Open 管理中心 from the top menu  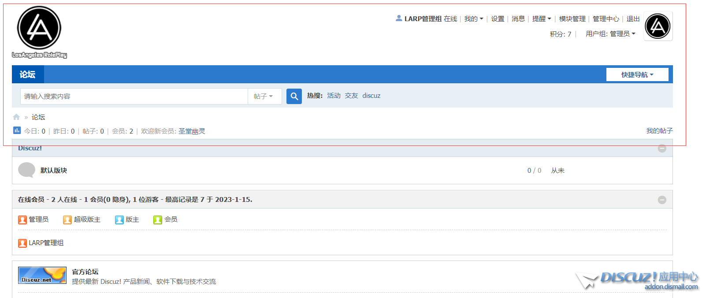pyautogui.click(x=606, y=19)
